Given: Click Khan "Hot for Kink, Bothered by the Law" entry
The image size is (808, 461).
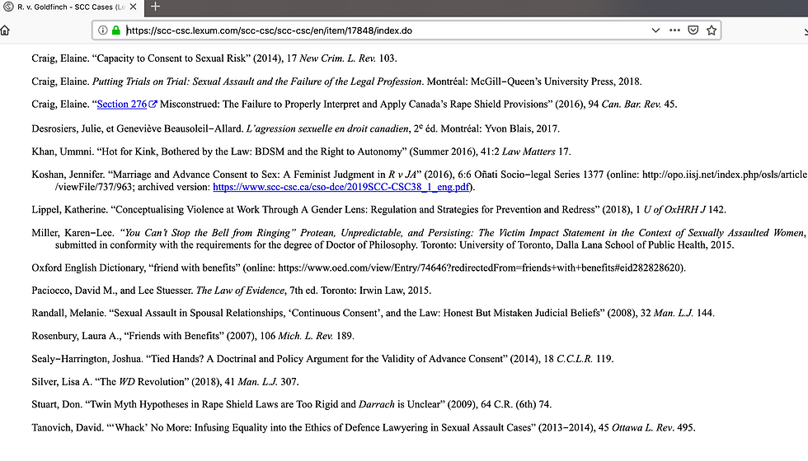Looking at the screenshot, I should [301, 151].
